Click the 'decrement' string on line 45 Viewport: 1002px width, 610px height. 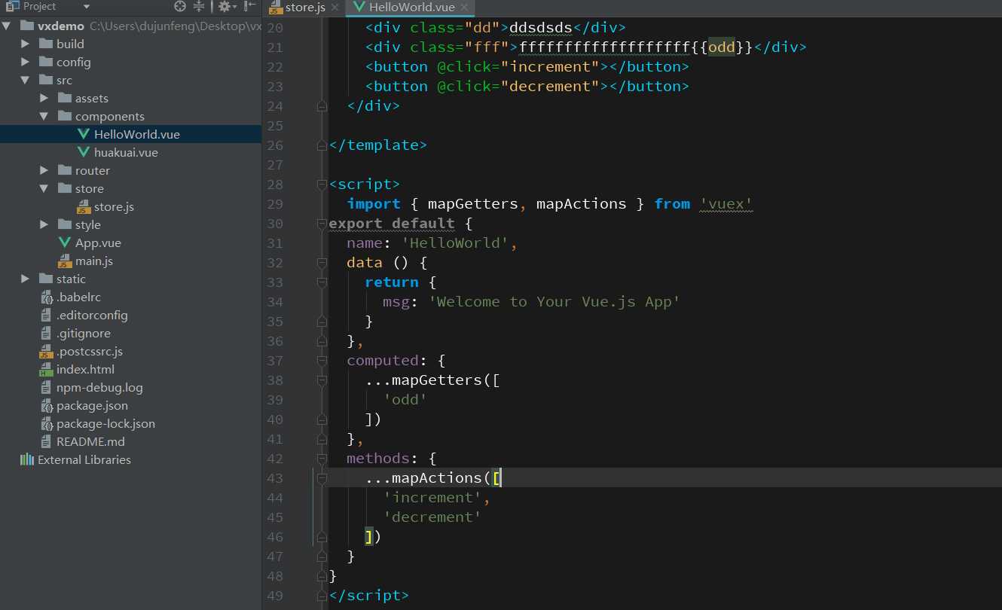point(432,517)
